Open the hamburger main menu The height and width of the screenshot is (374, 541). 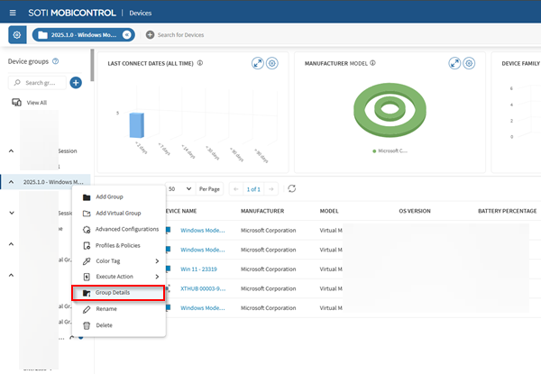pos(12,13)
